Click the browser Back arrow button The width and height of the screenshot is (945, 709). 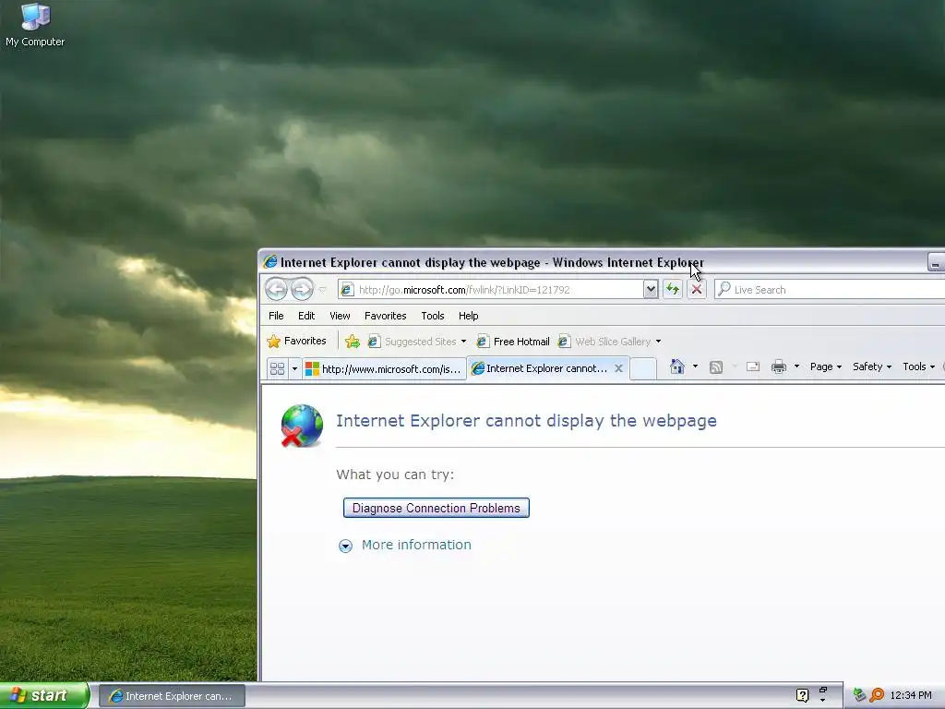277,289
